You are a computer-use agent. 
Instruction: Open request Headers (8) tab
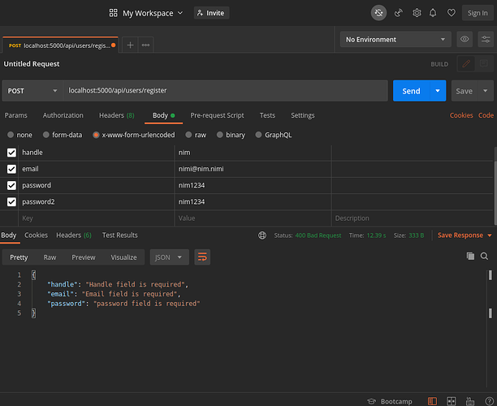[117, 115]
